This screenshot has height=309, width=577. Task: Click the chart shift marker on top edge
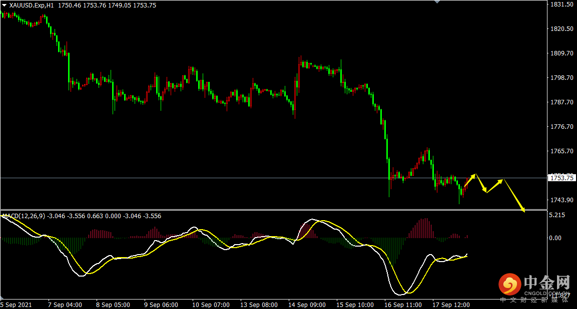click(437, 2)
